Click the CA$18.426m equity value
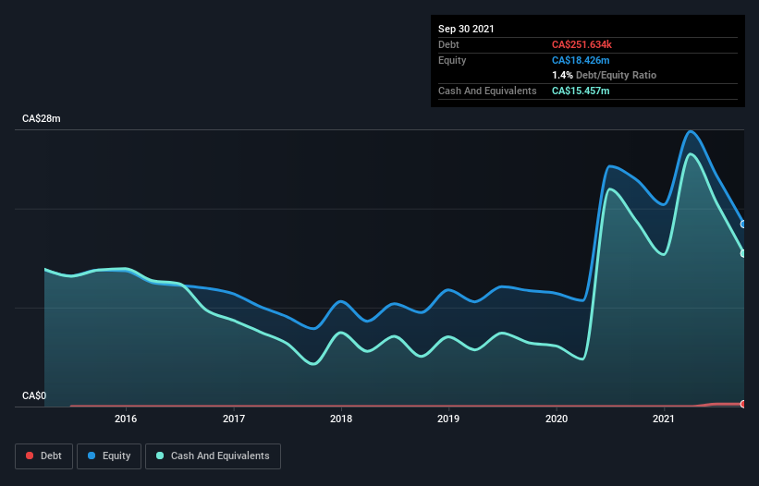Screen dimensions: 759x486 coord(581,60)
